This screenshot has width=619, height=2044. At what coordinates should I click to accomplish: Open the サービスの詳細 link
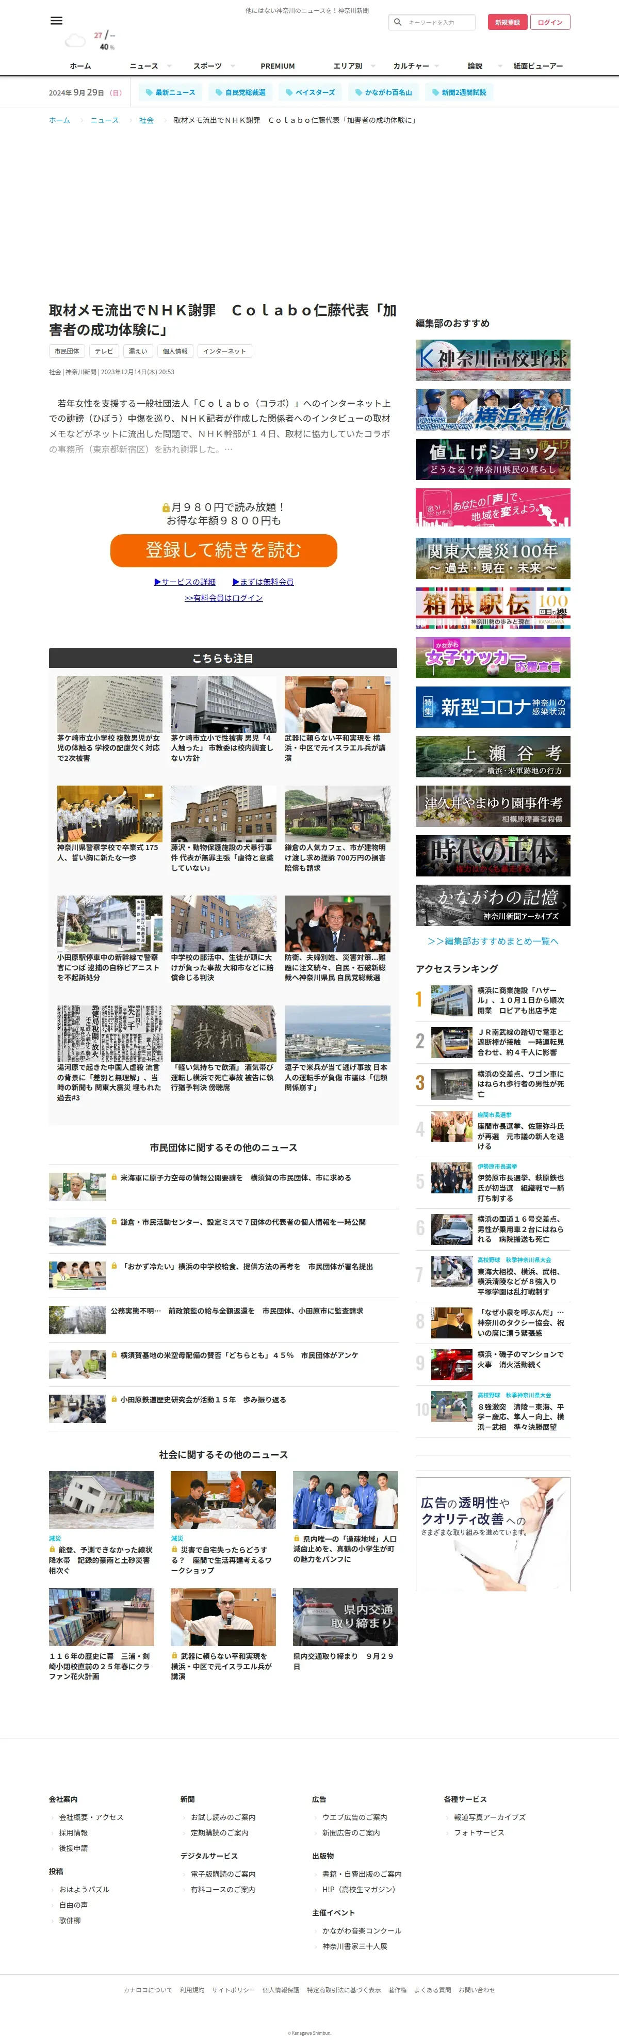point(185,582)
